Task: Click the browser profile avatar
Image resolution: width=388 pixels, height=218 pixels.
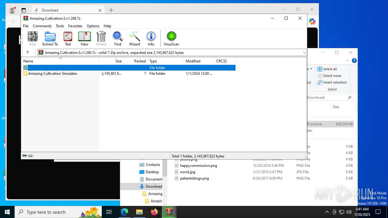Action: (x=12, y=10)
